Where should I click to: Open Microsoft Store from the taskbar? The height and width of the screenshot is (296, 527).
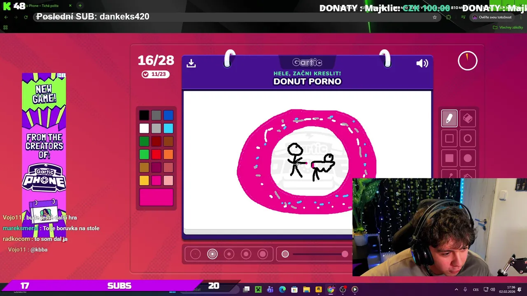[x=294, y=289]
